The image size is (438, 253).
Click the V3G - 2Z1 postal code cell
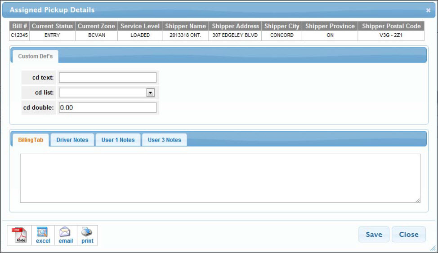tap(391, 36)
